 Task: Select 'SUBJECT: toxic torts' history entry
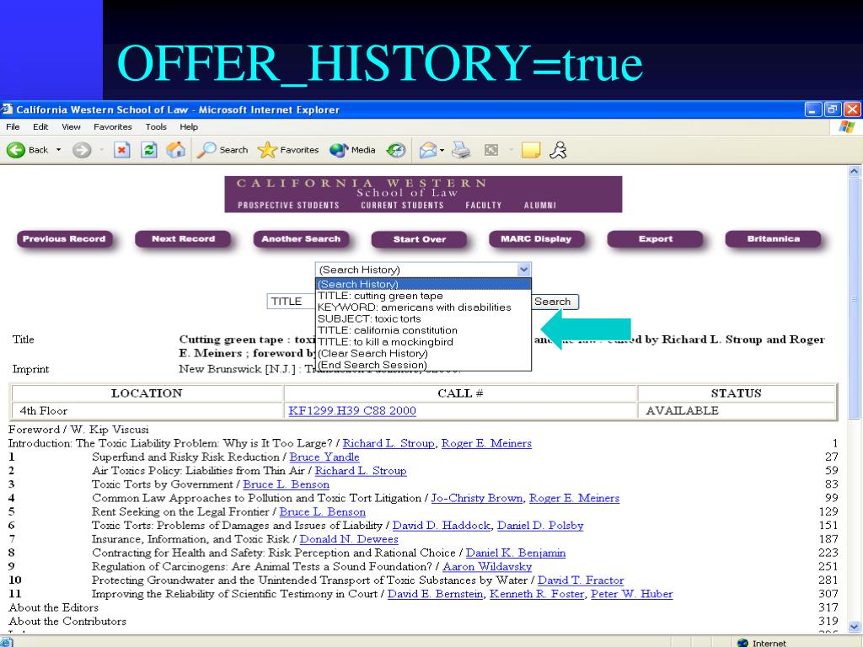coord(423,318)
